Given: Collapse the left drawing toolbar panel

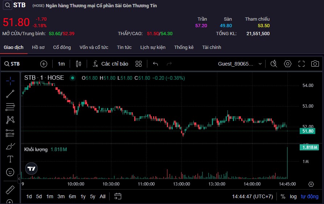Looking at the screenshot, I should click(19, 178).
